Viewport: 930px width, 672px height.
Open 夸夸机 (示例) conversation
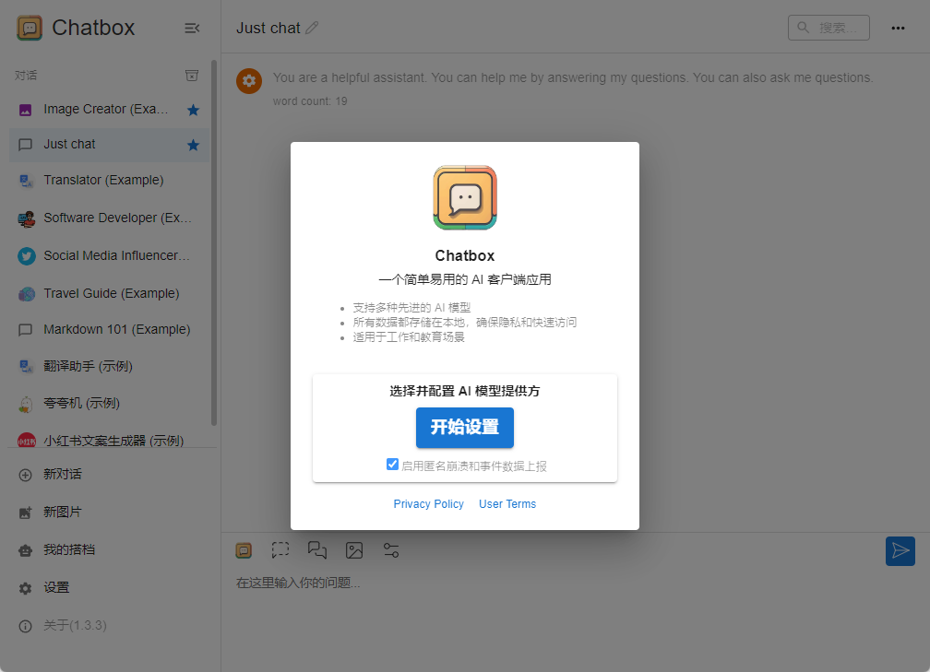pos(110,404)
